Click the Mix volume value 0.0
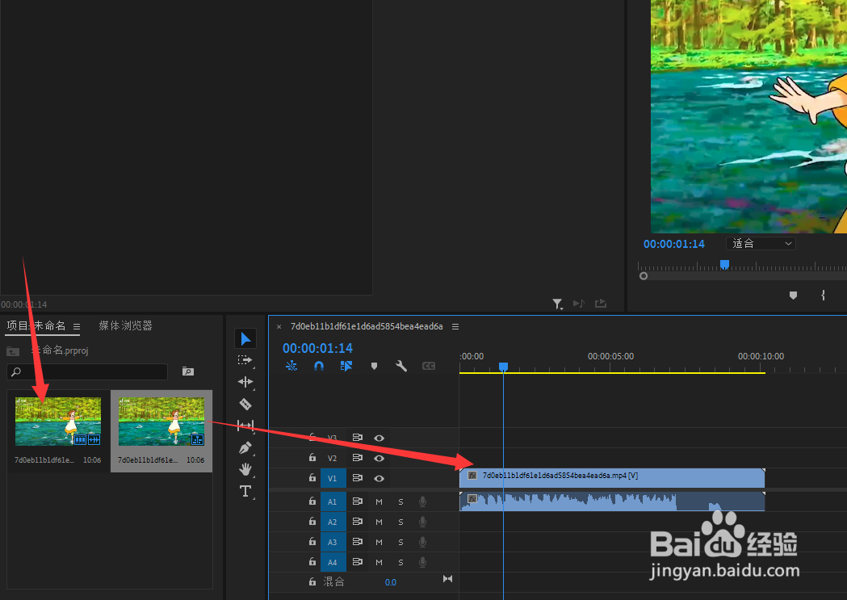Viewport: 847px width, 600px height. (391, 582)
